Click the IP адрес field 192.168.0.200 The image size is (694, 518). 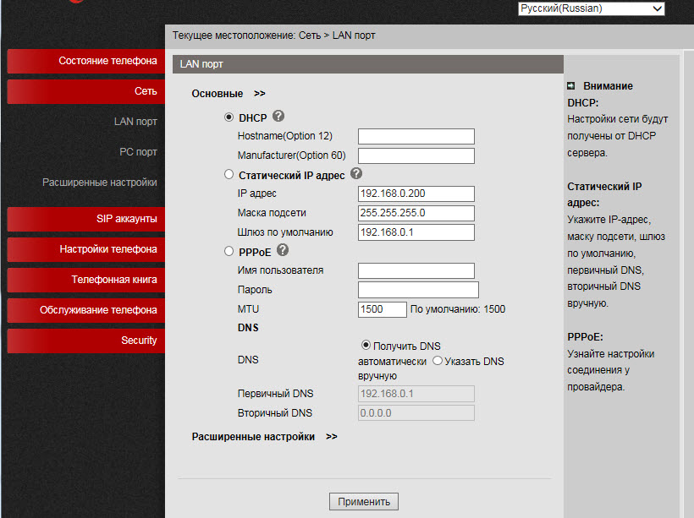416,194
